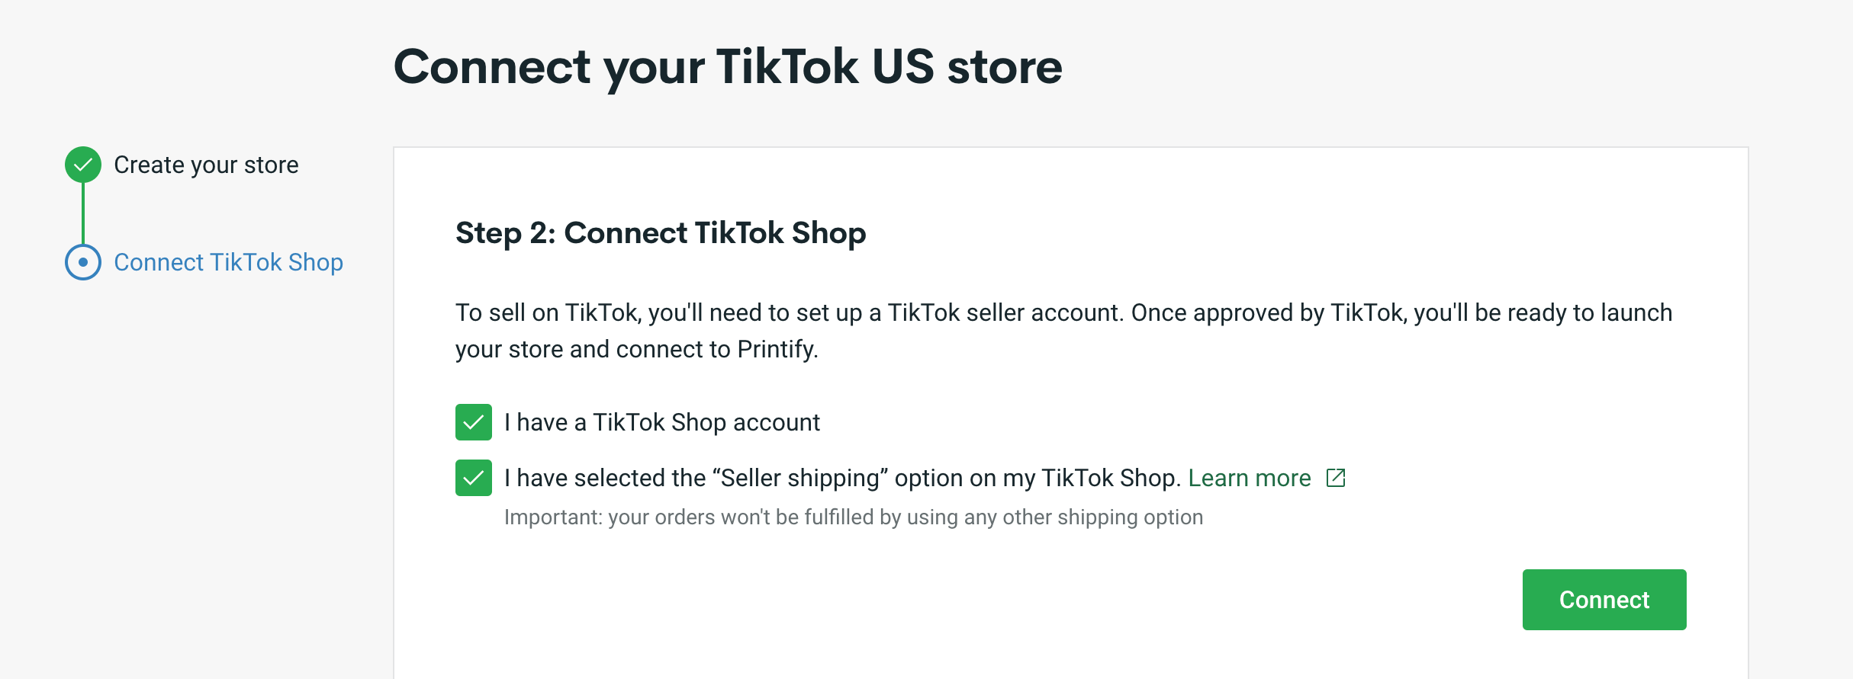
Task: Click the "Step 2: Connect TikTok Shop" heading
Action: pos(661,233)
